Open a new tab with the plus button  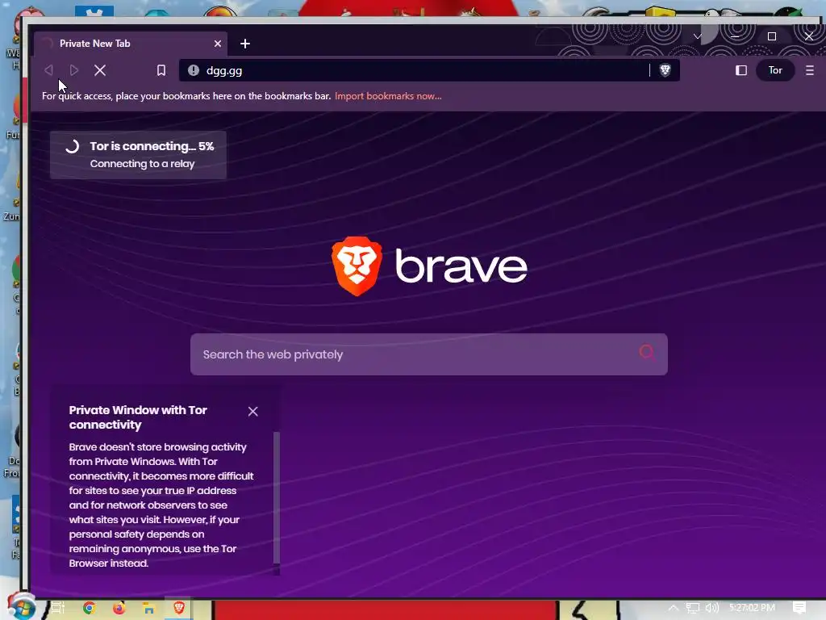point(245,44)
